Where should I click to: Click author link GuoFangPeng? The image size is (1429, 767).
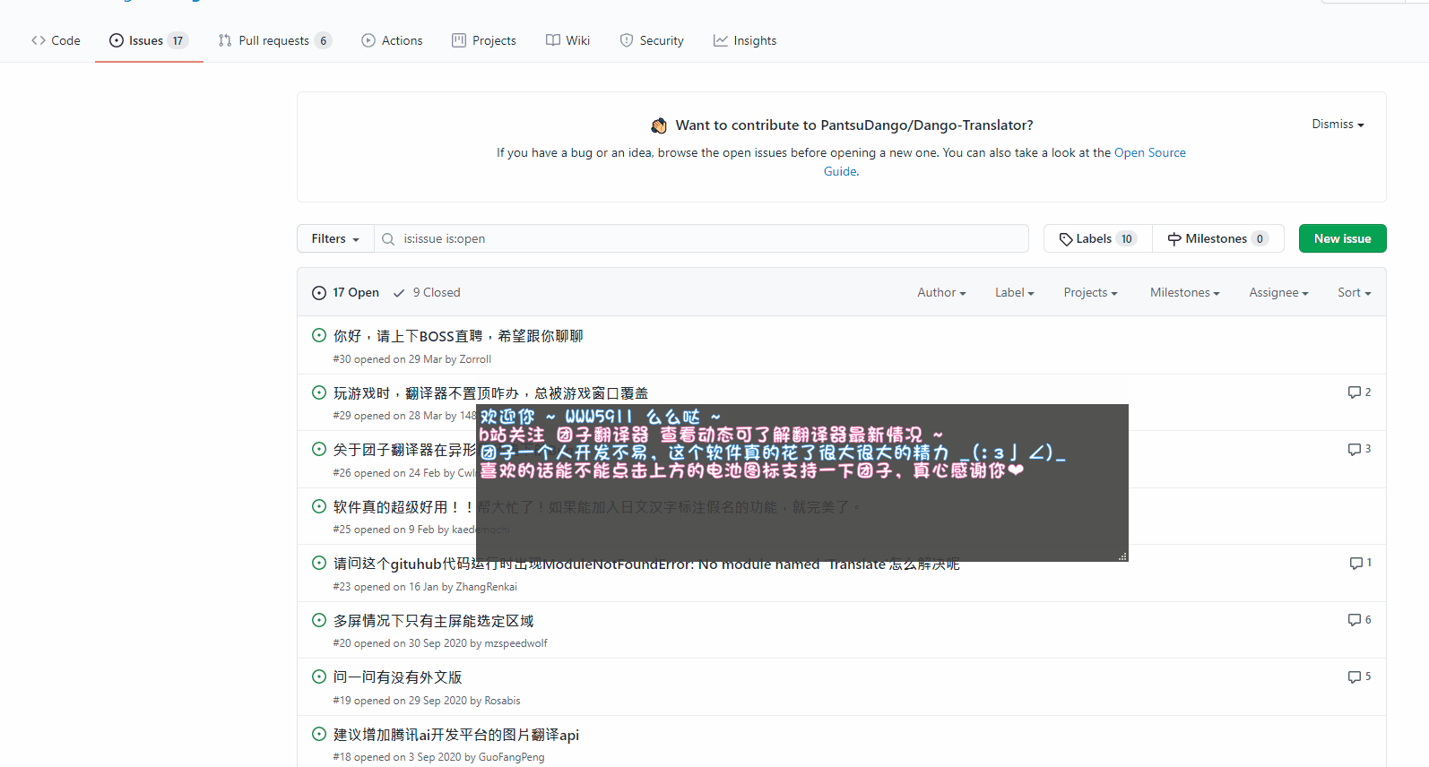tap(511, 757)
